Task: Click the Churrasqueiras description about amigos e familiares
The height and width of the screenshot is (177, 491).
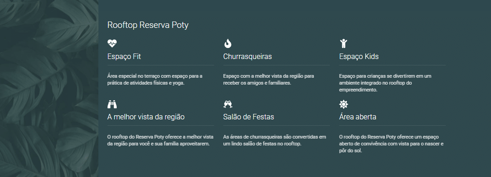Action: click(269, 80)
